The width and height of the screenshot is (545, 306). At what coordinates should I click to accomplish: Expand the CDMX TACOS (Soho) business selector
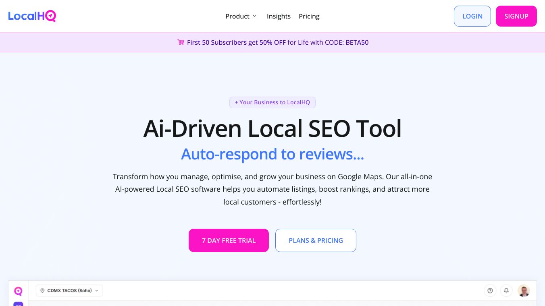pos(69,290)
